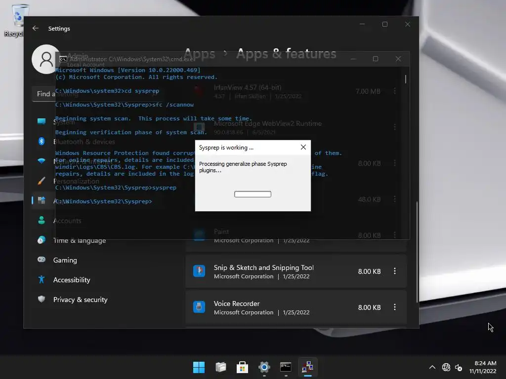Open more options for Snip & Sketch
The image size is (506, 379).
[395, 271]
